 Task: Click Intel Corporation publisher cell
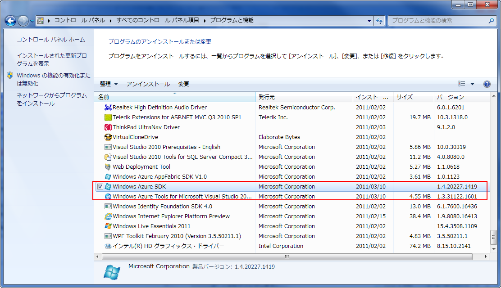[281, 246]
